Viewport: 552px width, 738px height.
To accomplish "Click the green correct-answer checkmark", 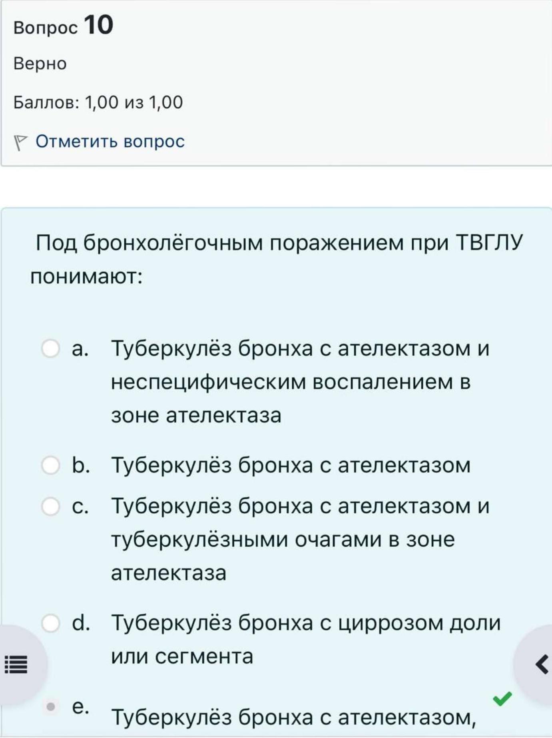I will (x=502, y=698).
